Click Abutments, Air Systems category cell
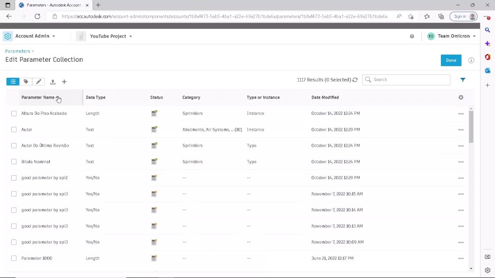This screenshot has height=278, width=495. click(212, 129)
